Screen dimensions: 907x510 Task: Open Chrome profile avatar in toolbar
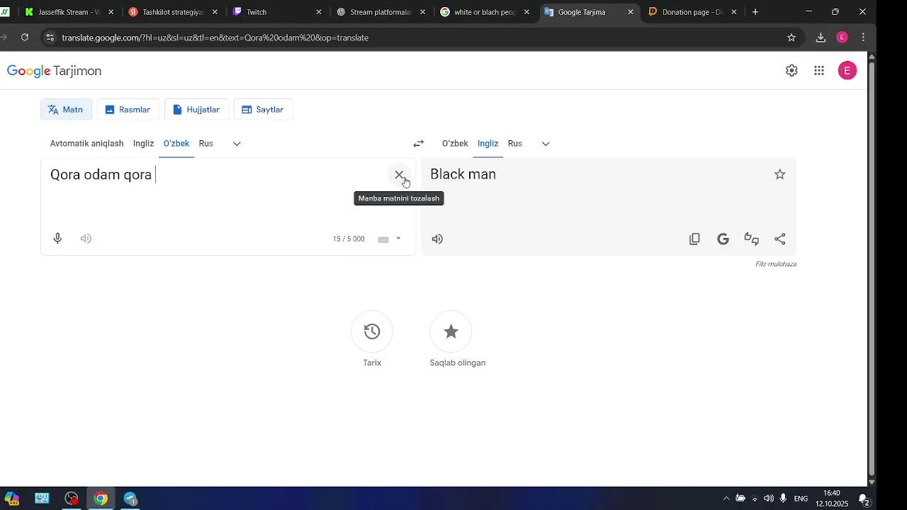coord(842,38)
